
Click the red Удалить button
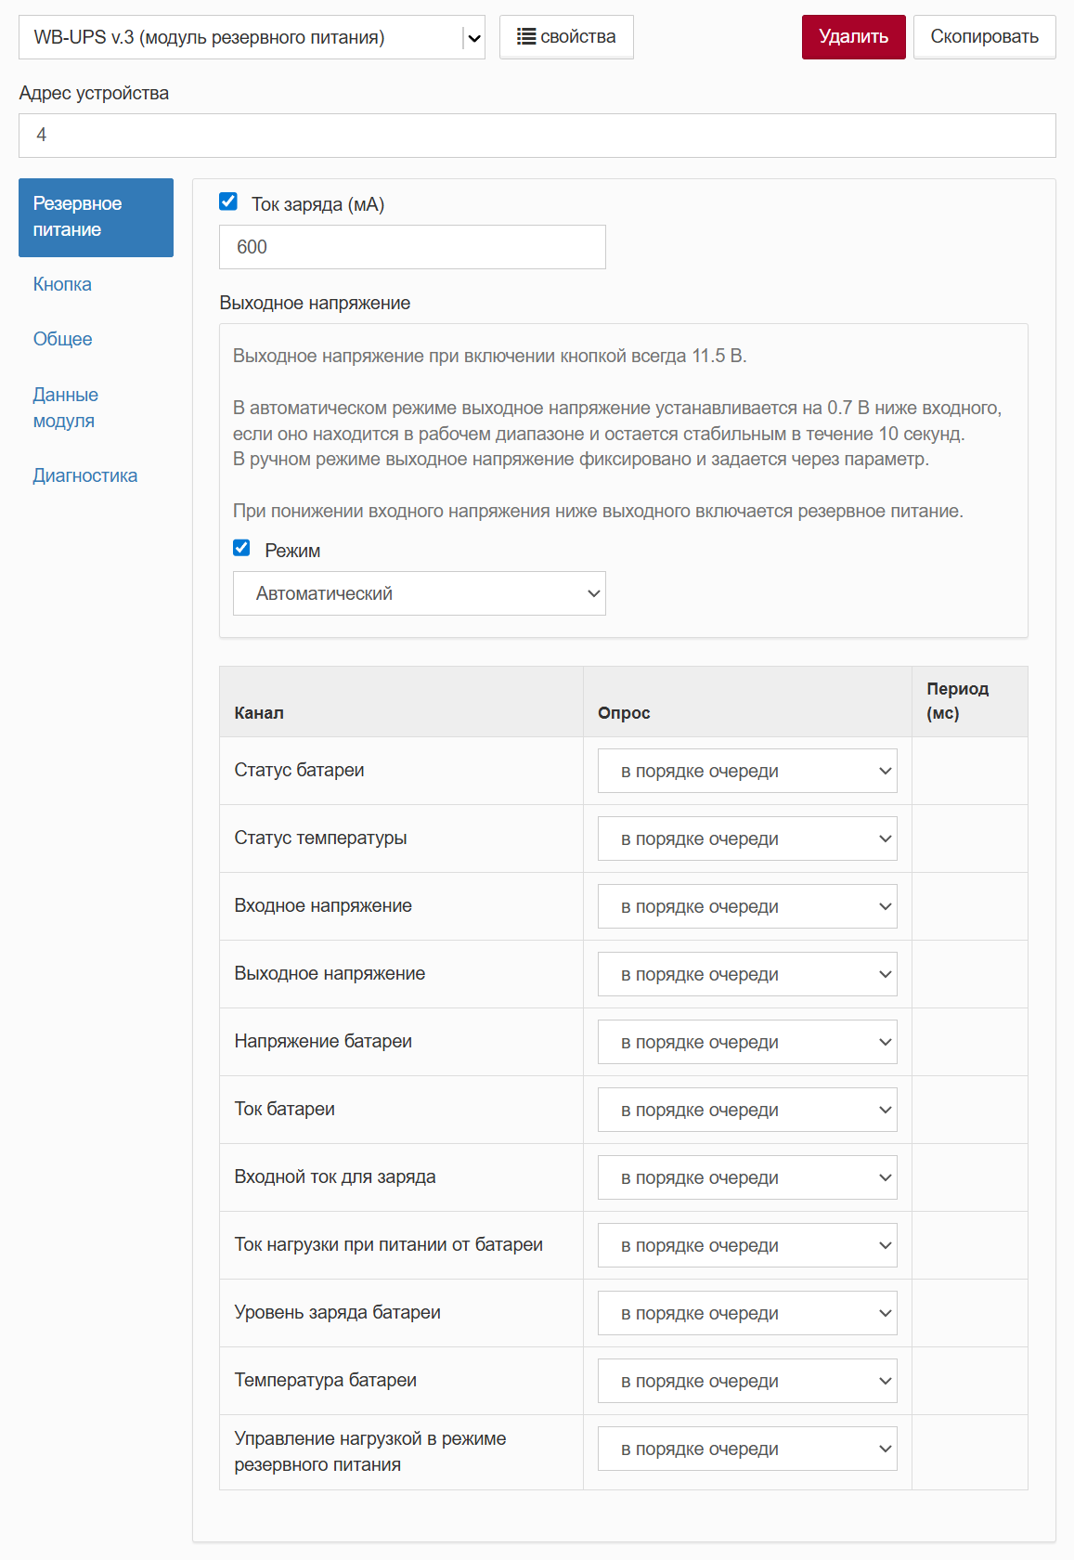pos(853,37)
